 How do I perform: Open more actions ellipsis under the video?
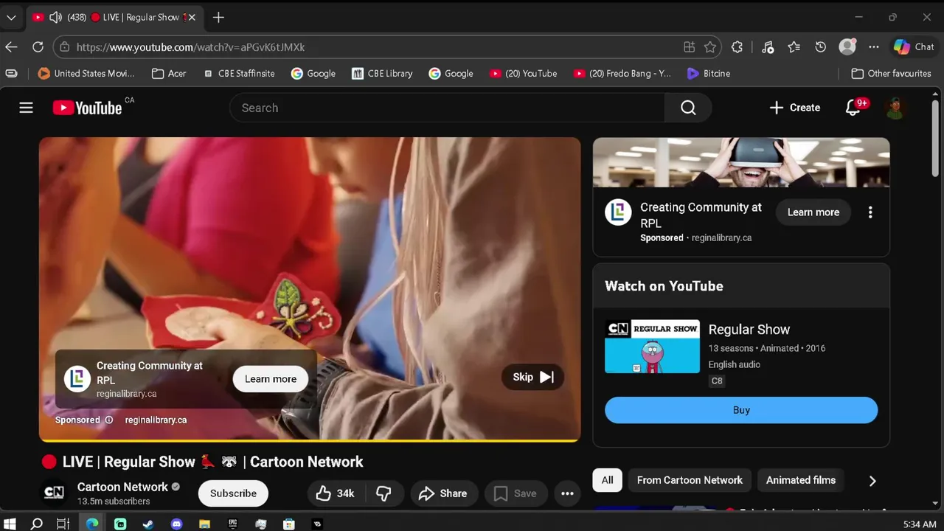567,493
